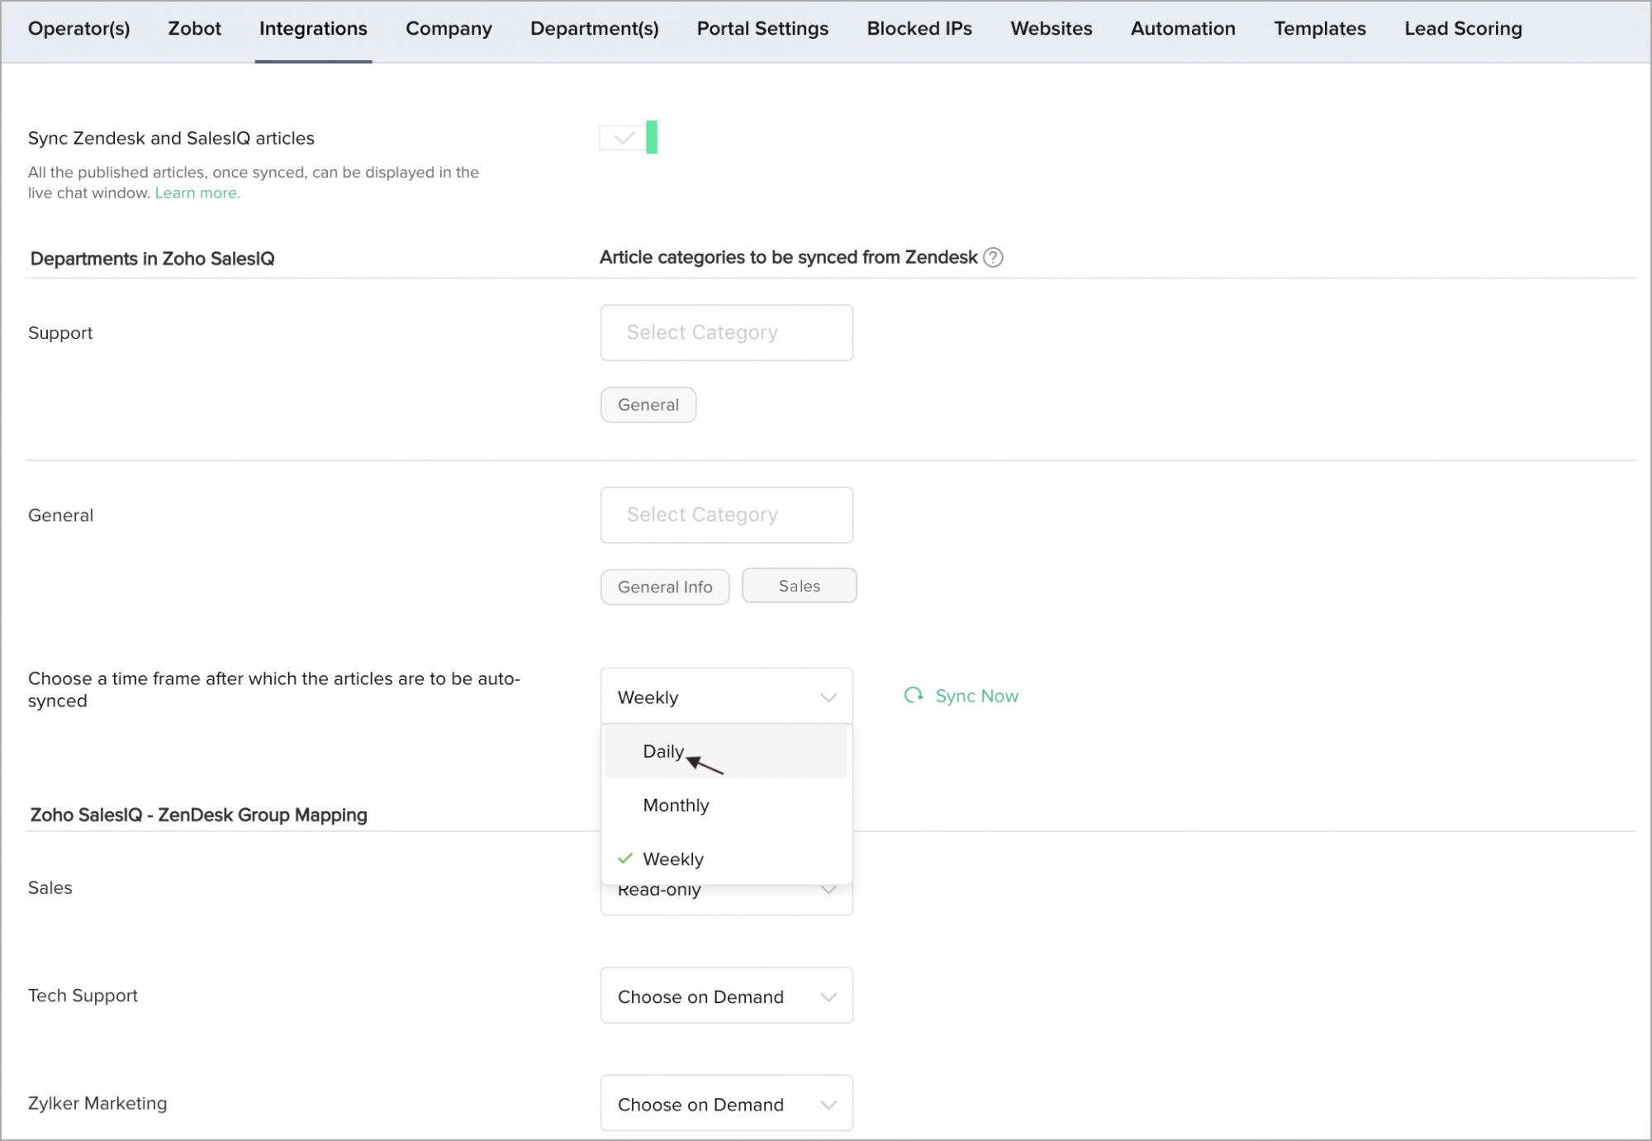Switch to Lead Scoring tab
Image resolution: width=1652 pixels, height=1141 pixels.
click(x=1463, y=29)
